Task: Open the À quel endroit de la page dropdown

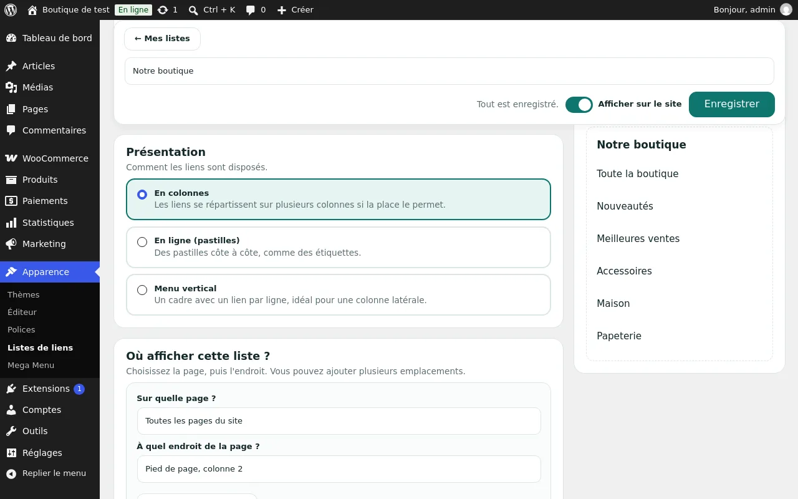Action: point(339,469)
